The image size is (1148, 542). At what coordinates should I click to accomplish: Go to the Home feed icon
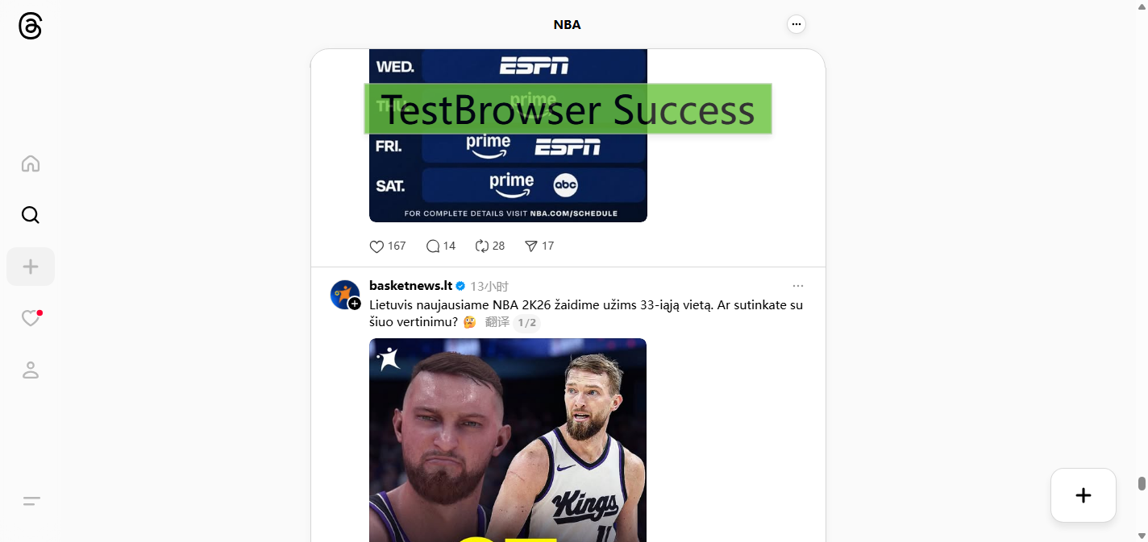tap(31, 163)
